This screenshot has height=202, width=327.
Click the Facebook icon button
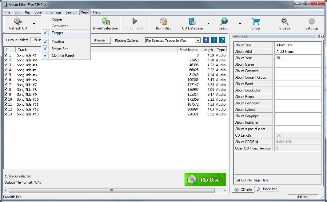click(x=206, y=40)
